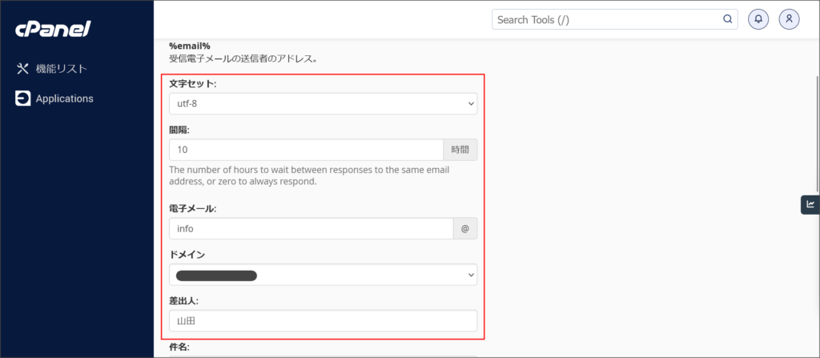Open the user account menu icon
Image resolution: width=820 pixels, height=358 pixels.
[789, 19]
